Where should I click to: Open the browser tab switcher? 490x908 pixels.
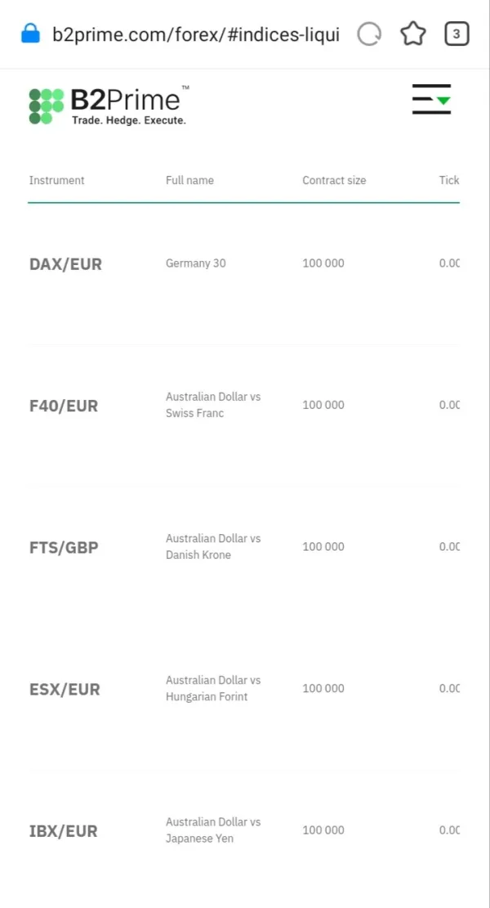[457, 34]
